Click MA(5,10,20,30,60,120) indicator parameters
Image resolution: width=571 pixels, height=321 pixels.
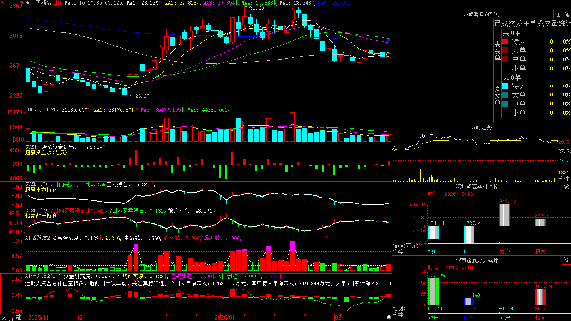(94, 3)
